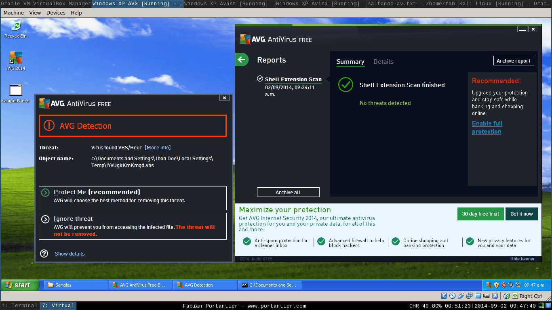
Task: Choose Protect Me (recommended) option
Action: click(133, 198)
